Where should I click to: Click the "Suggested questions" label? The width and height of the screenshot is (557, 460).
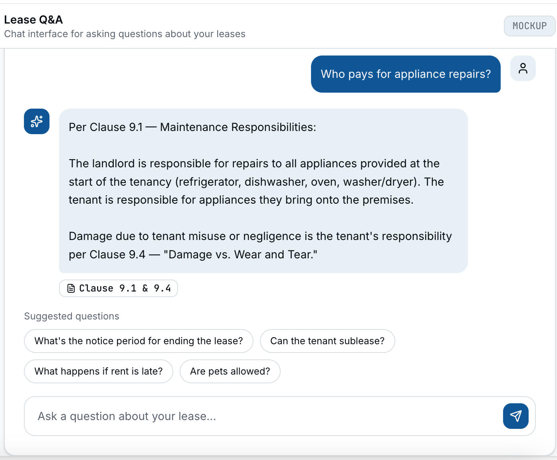point(71,316)
